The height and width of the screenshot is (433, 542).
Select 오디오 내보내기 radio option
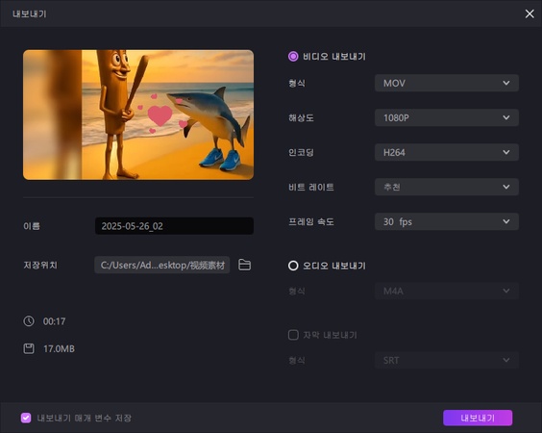pos(293,266)
